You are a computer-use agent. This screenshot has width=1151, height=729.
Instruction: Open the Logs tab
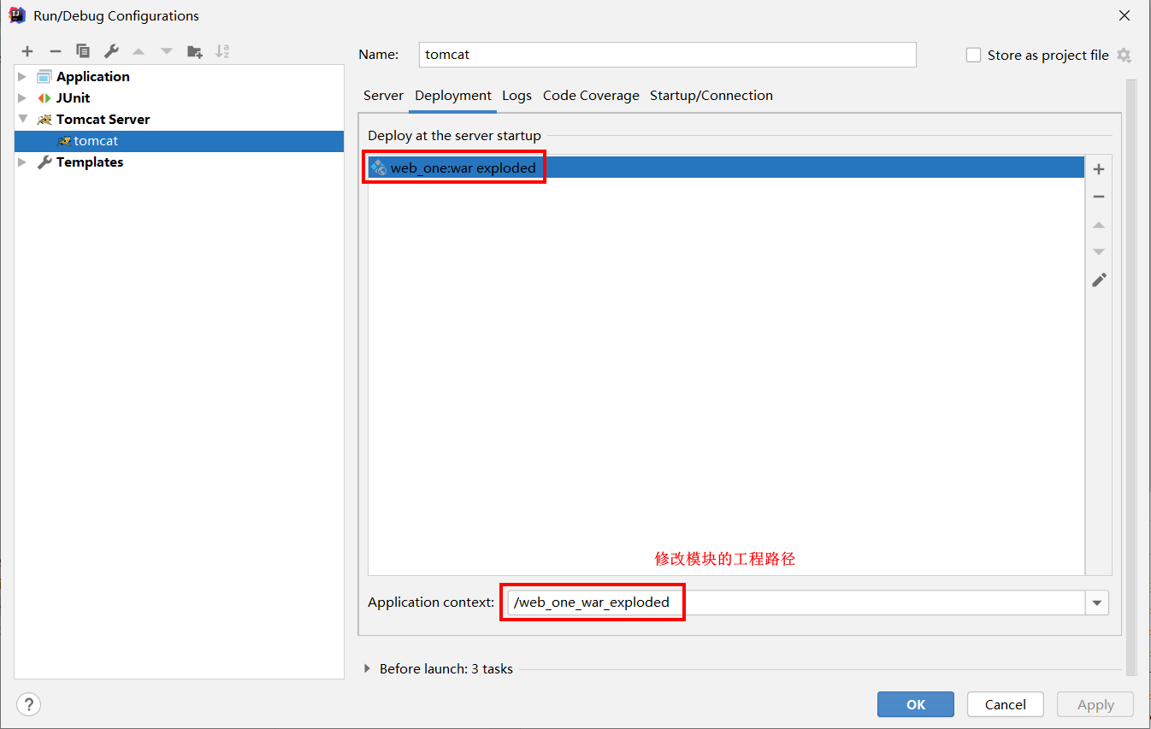516,96
